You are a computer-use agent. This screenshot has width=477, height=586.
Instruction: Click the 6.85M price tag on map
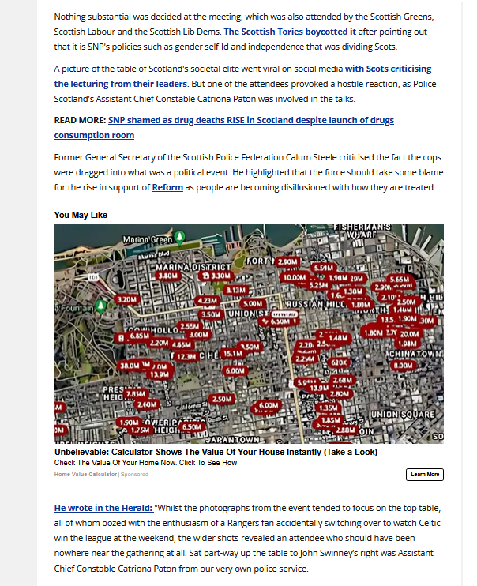140,336
